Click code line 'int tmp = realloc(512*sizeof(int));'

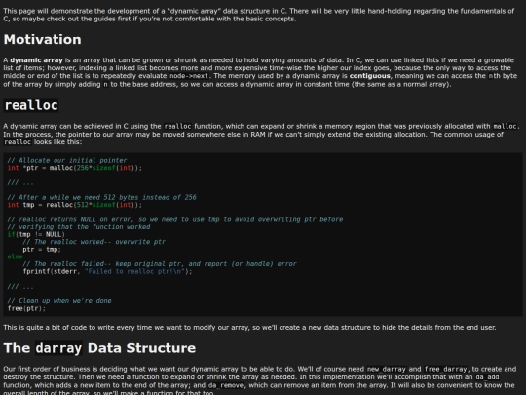pyautogui.click(x=75, y=205)
